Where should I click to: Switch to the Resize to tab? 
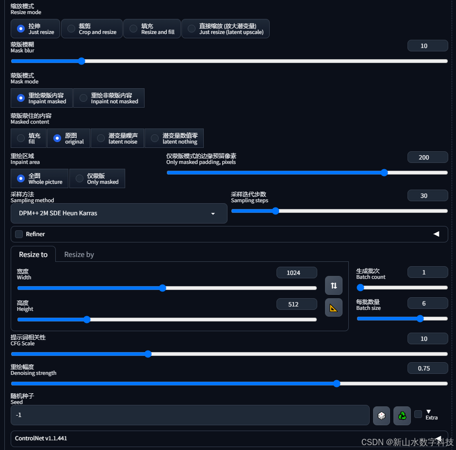coord(33,255)
